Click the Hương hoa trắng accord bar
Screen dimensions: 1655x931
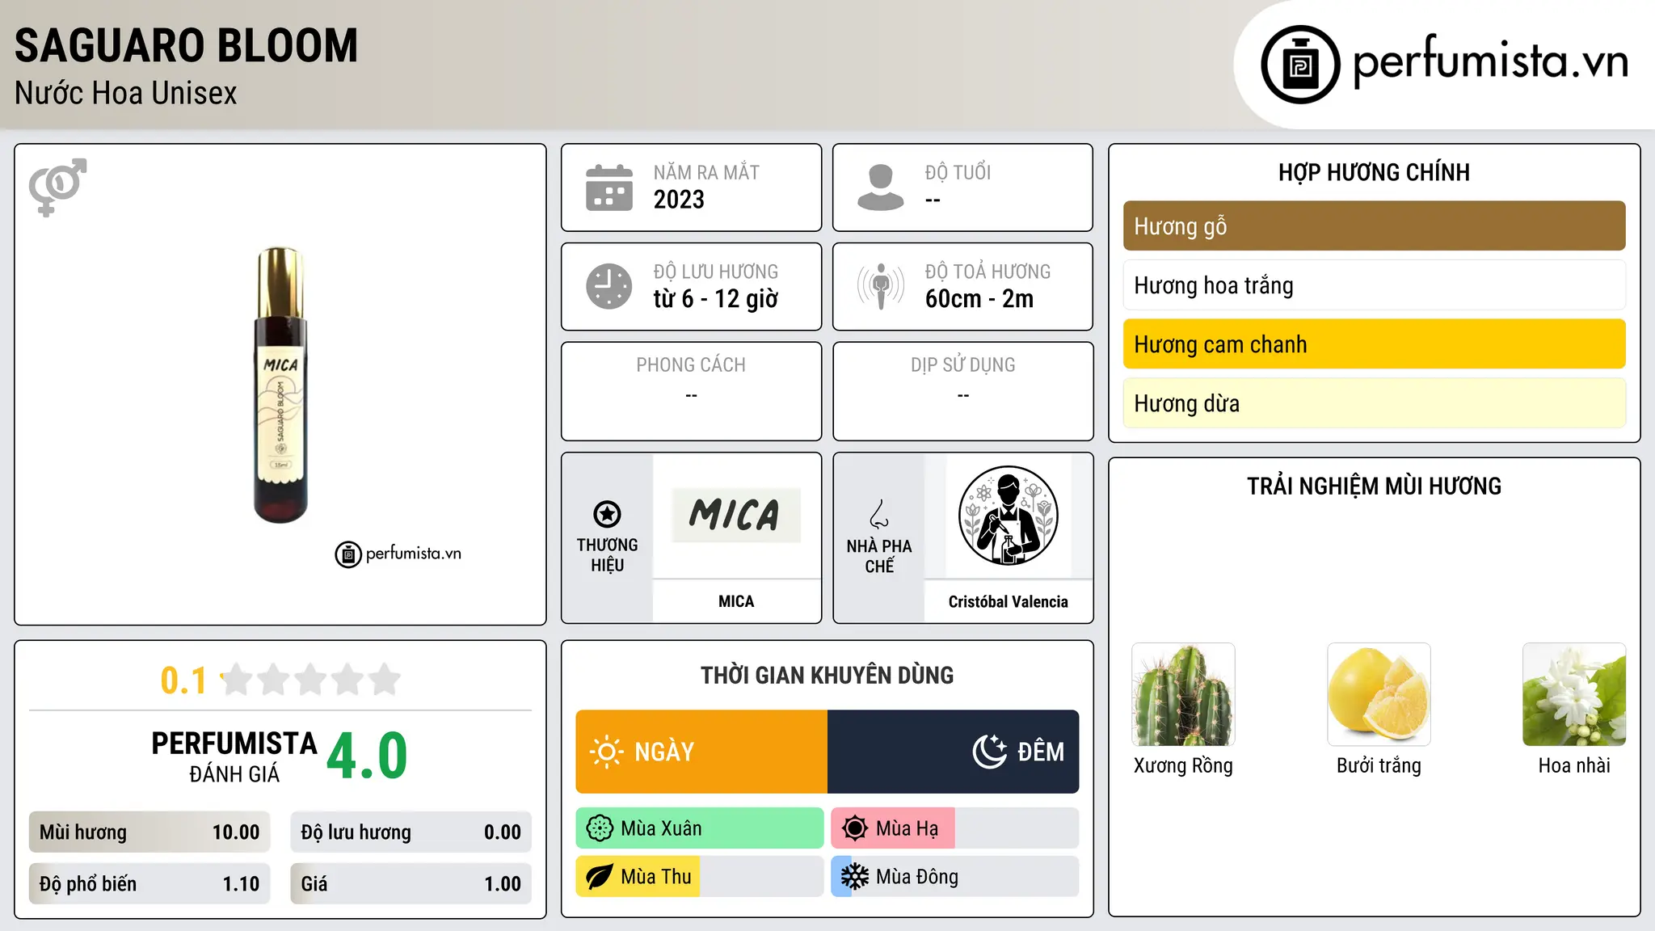(1374, 285)
